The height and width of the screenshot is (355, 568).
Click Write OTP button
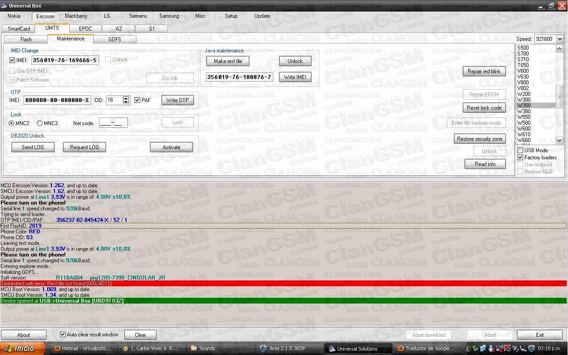(177, 100)
